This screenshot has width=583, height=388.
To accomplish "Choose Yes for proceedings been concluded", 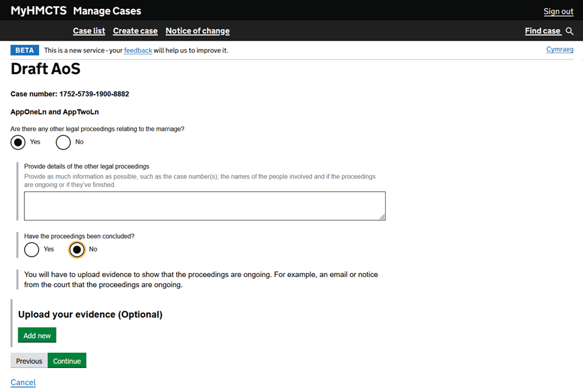I will click(32, 249).
